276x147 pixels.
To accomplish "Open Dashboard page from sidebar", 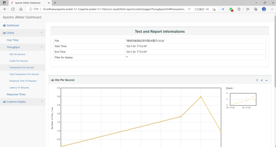I will (x=13, y=25).
